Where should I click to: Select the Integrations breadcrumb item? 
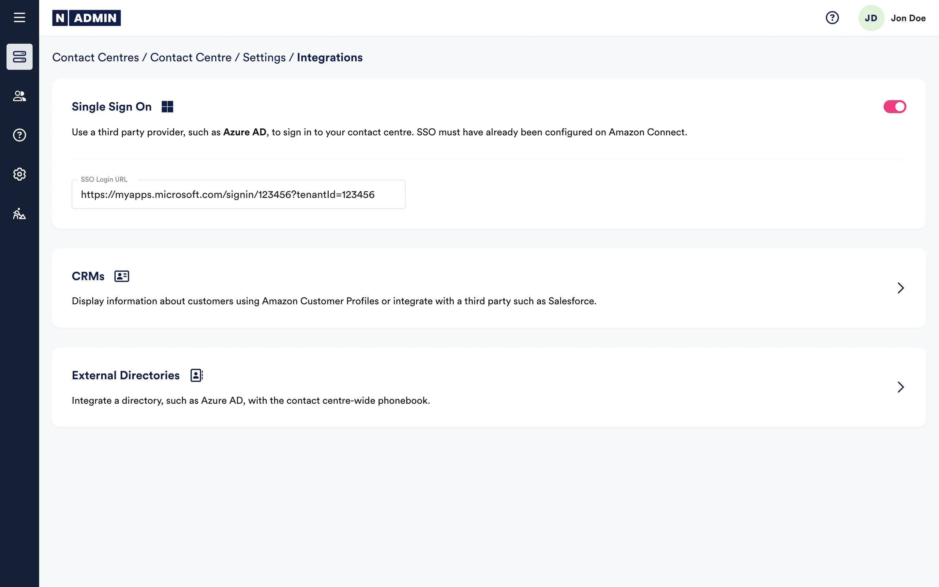pos(329,57)
